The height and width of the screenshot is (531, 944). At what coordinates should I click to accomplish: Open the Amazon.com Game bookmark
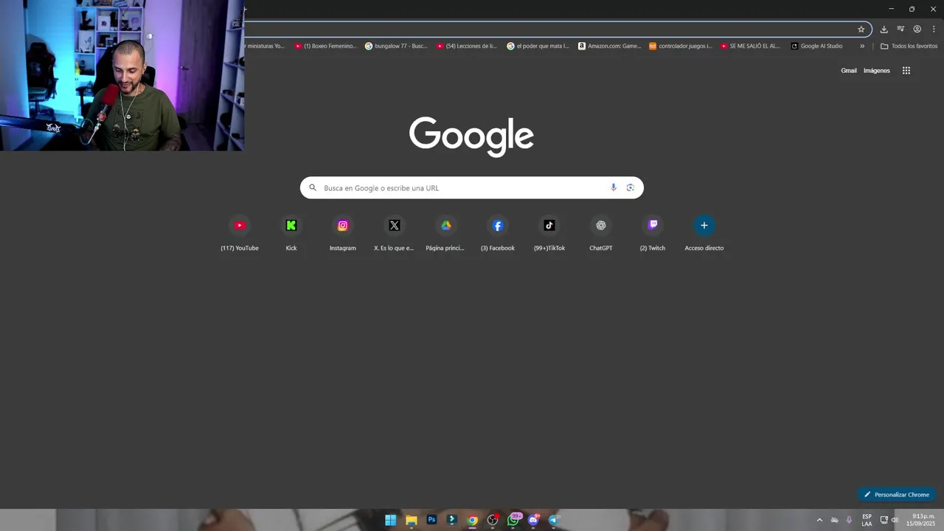pos(609,46)
